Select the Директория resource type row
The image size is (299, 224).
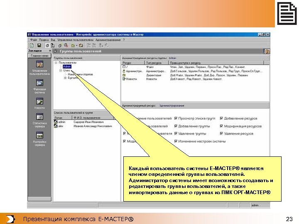pos(154,75)
